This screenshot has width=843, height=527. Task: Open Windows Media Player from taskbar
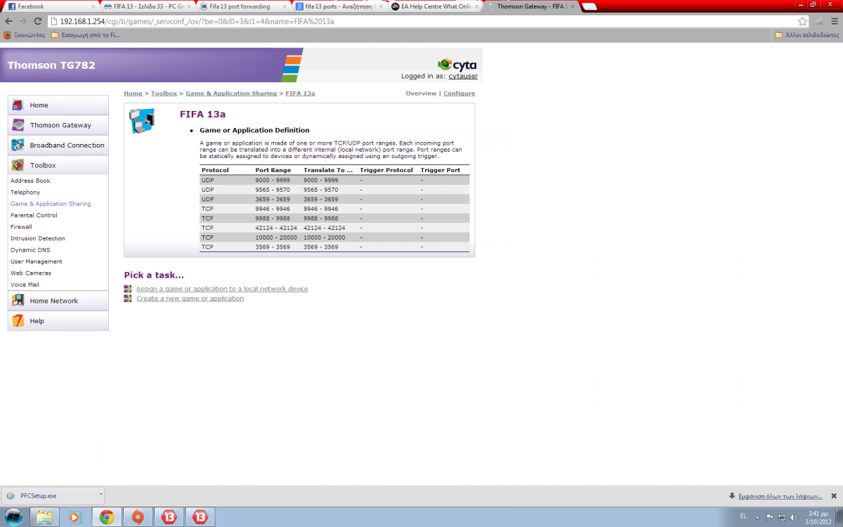75,517
